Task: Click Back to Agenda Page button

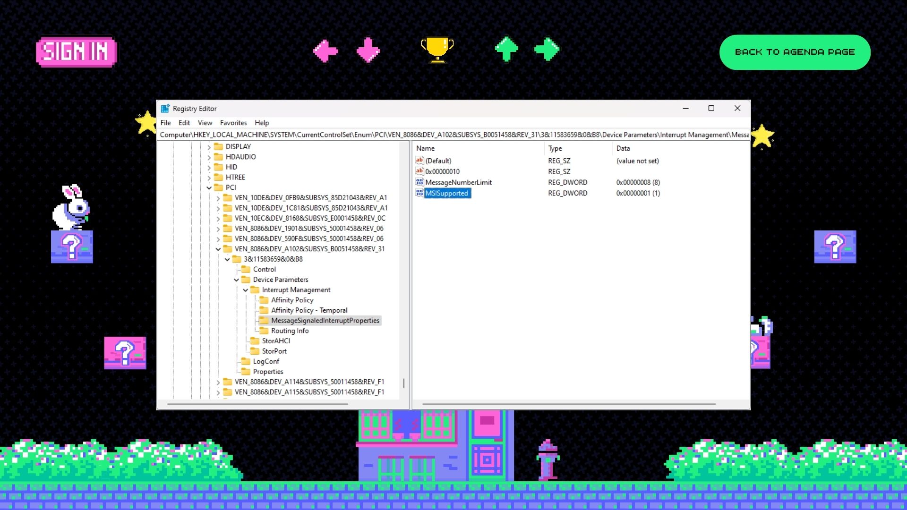Action: [795, 52]
